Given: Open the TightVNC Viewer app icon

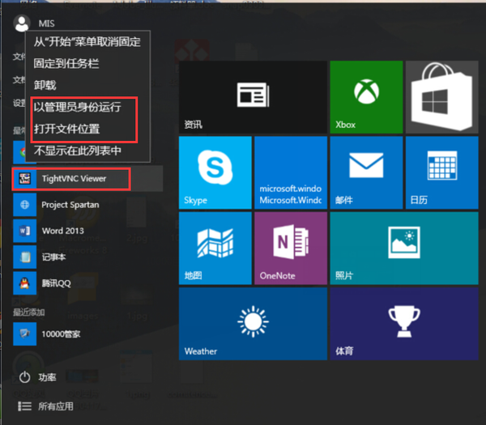Looking at the screenshot, I should tap(25, 179).
